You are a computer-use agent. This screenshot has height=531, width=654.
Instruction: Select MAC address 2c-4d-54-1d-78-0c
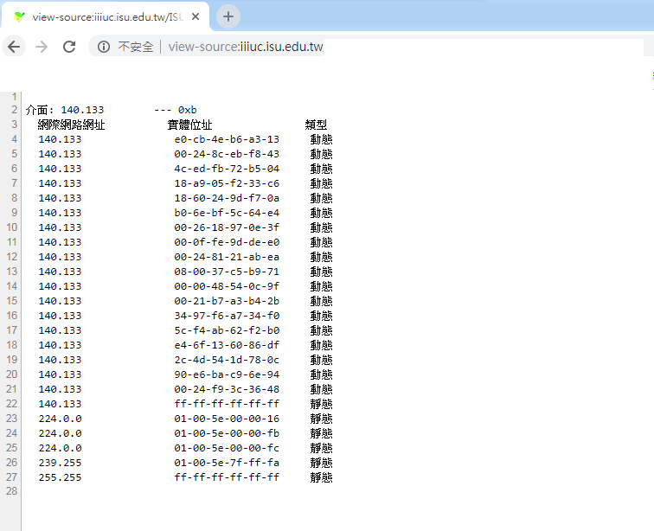(x=227, y=360)
